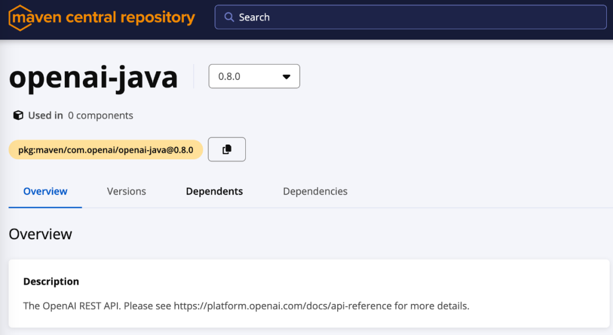
Task: Click the cube icon beside Used in
Action: [x=18, y=116]
